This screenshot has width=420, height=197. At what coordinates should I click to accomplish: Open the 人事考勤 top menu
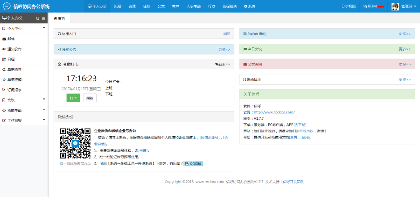[x=194, y=6]
